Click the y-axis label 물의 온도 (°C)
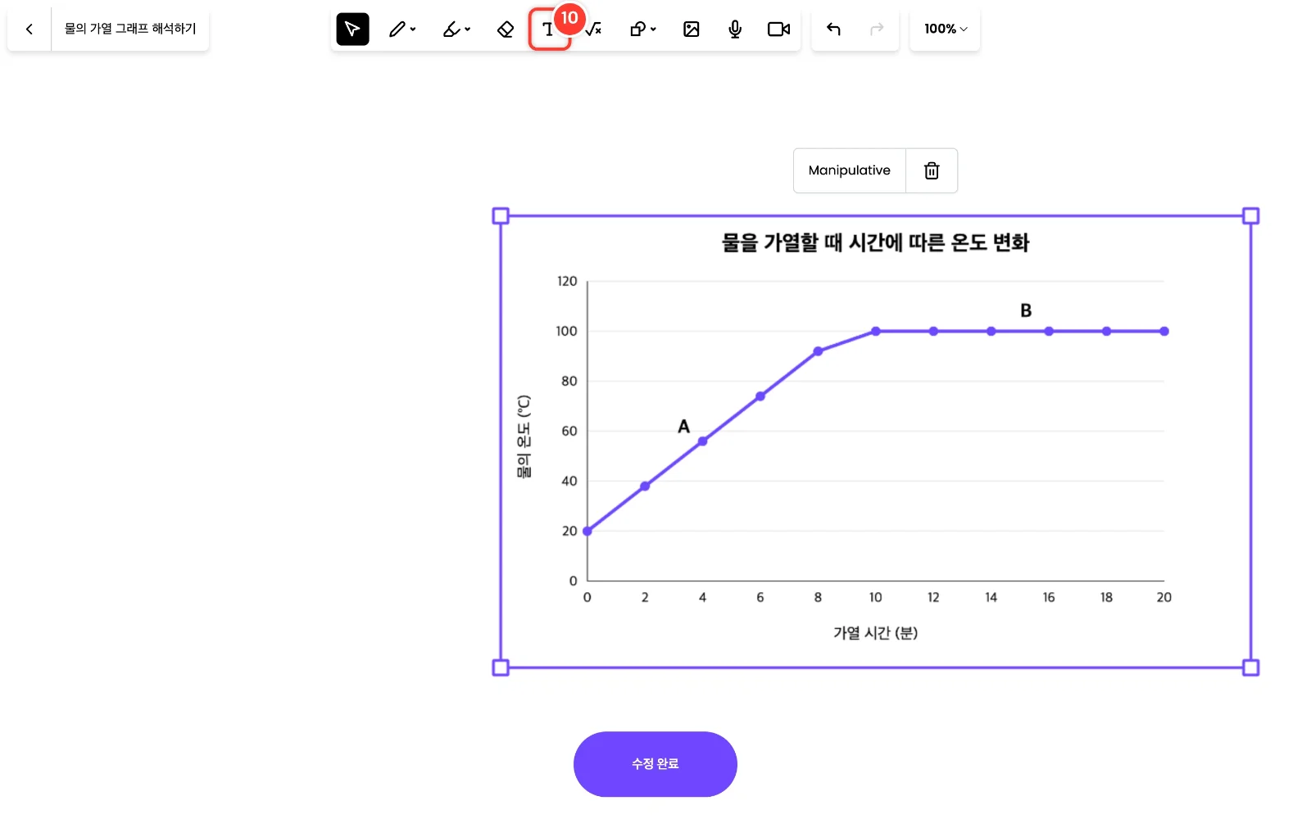 tap(524, 437)
